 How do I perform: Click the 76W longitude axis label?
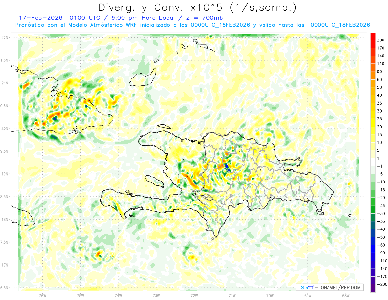pos(42,295)
